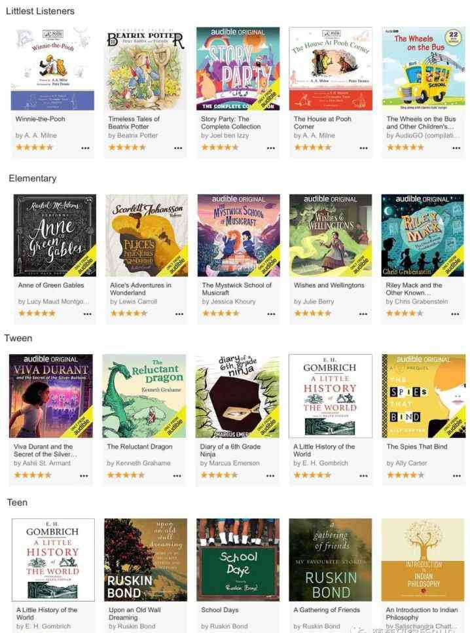Open more options for Wishes and Wellingtons
Viewport: 470px width, 633px height.
click(363, 314)
